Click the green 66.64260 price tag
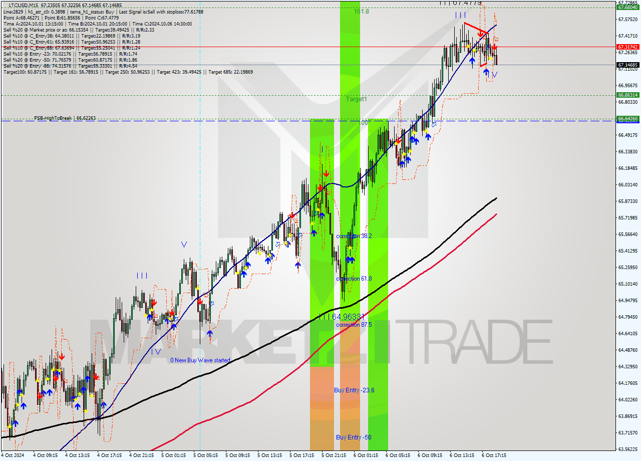This screenshot has height=461, width=641. tap(627, 119)
